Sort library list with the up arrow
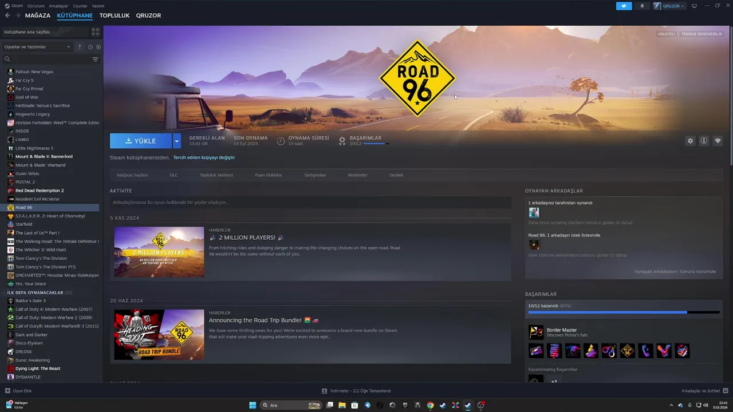This screenshot has height=412, width=733. point(80,47)
